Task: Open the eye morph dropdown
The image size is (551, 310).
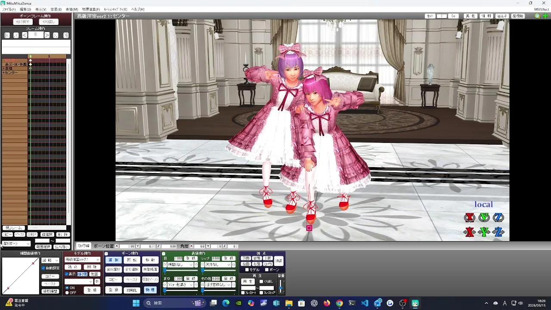Action: (x=181, y=265)
